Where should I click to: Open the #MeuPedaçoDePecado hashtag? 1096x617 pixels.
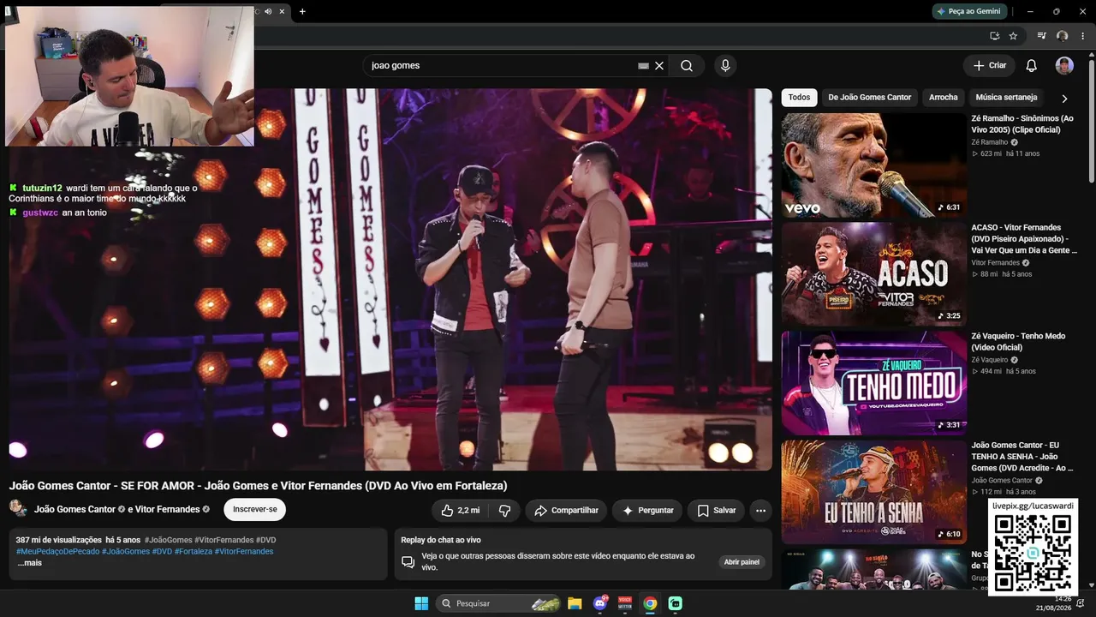click(57, 552)
